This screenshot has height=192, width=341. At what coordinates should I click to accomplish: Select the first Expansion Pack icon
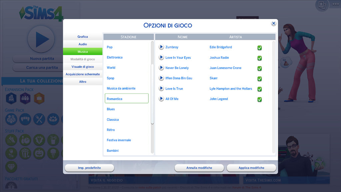(11, 99)
